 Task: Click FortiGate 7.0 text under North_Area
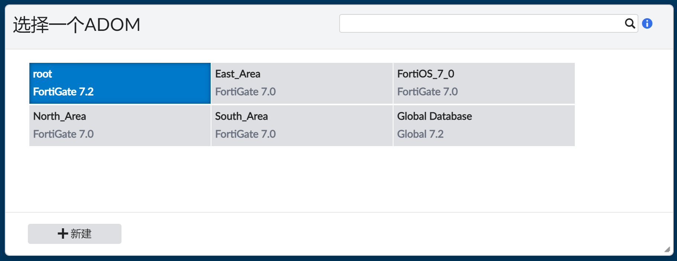(63, 134)
